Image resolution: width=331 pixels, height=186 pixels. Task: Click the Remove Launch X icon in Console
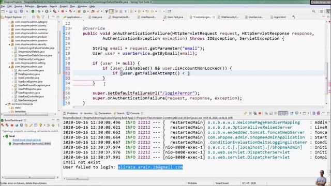coord(250,113)
